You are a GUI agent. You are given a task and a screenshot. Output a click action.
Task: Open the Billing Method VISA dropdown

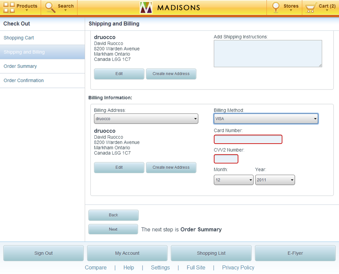tap(266, 119)
